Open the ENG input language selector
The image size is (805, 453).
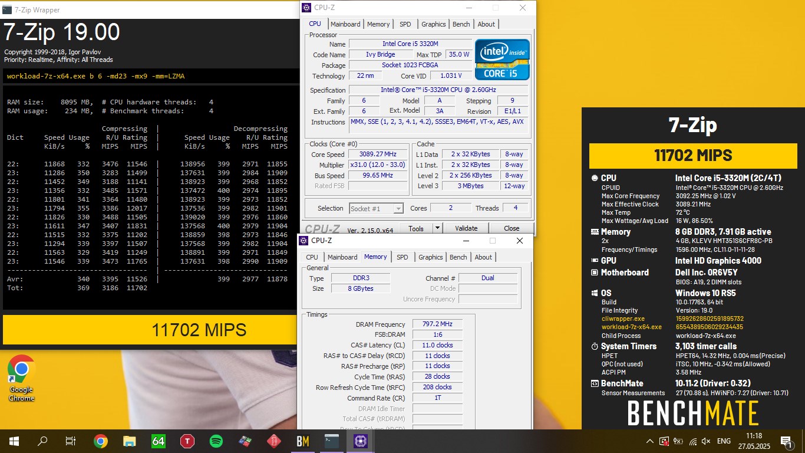click(x=724, y=441)
